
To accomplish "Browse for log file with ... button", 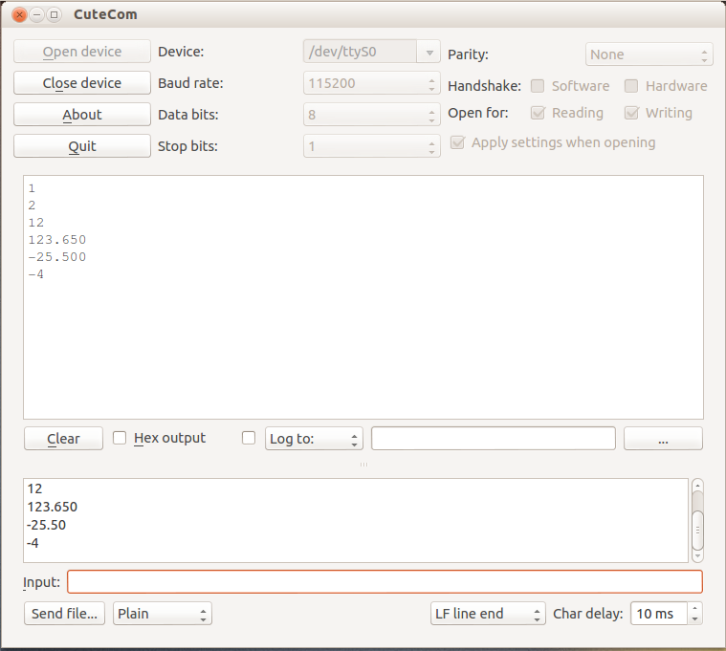I will [x=663, y=438].
